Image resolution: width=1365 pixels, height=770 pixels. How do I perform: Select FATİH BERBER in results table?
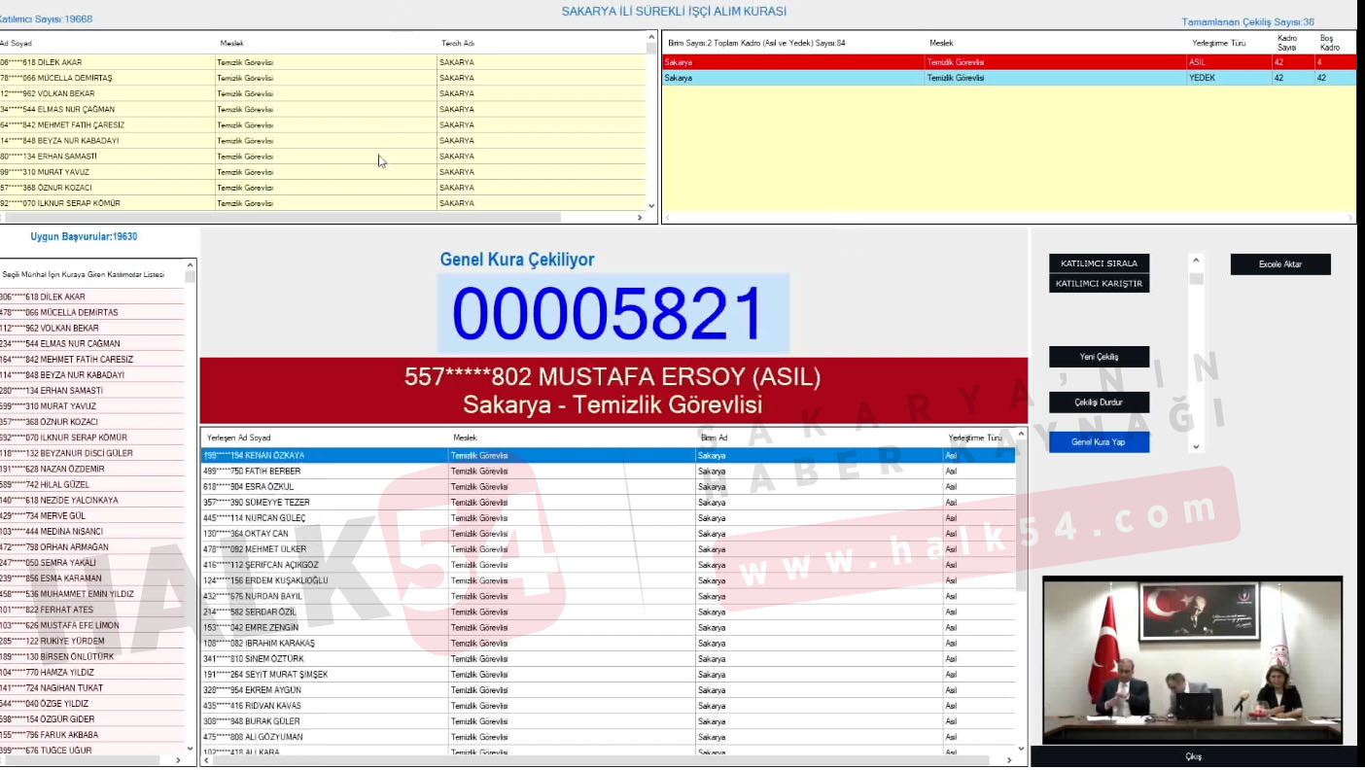click(x=608, y=471)
